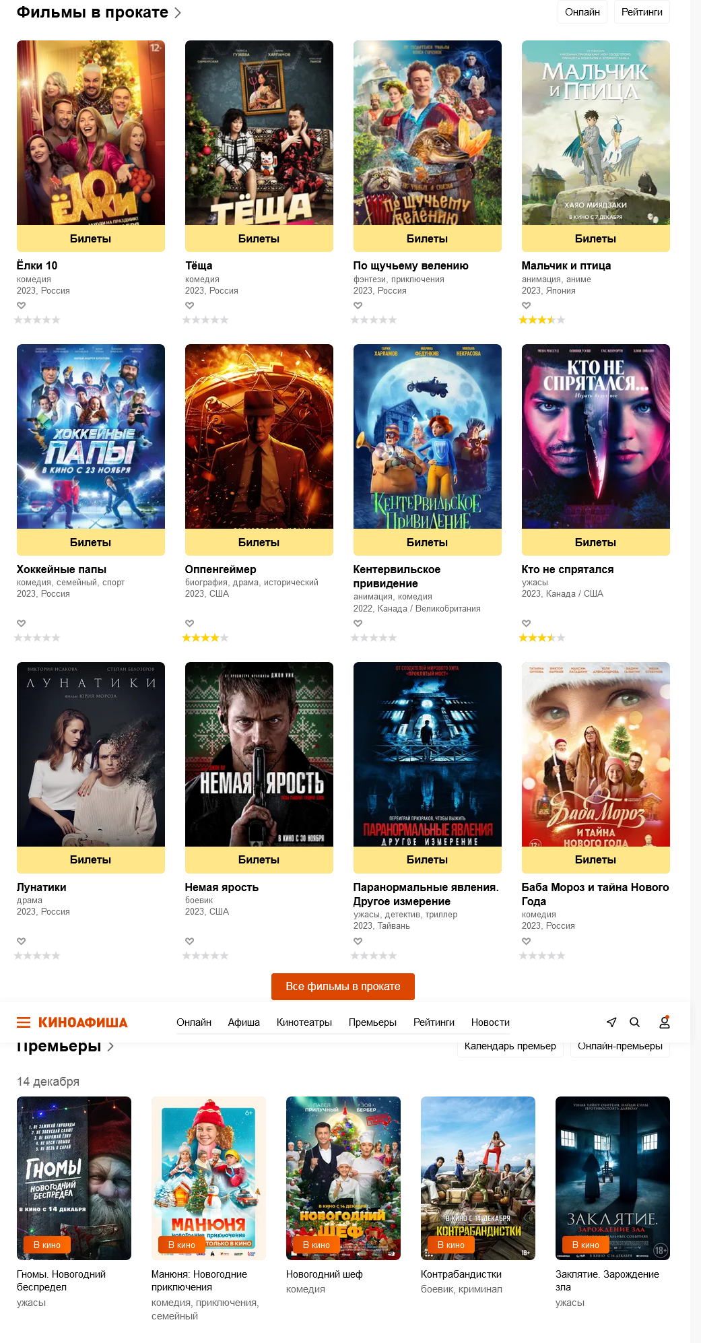Click the Киноафиша logo

[x=83, y=1022]
